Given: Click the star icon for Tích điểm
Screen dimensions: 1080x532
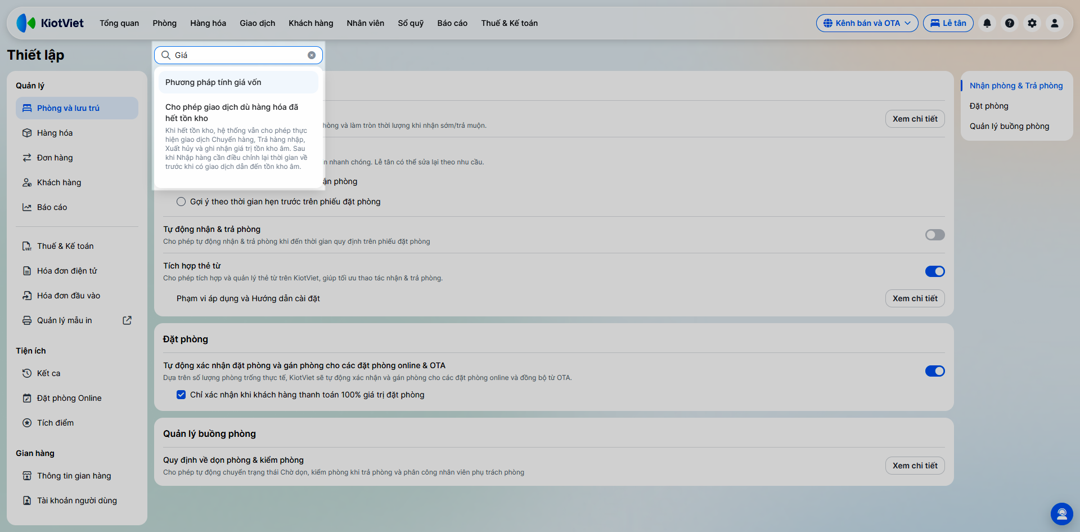Looking at the screenshot, I should click(x=27, y=423).
